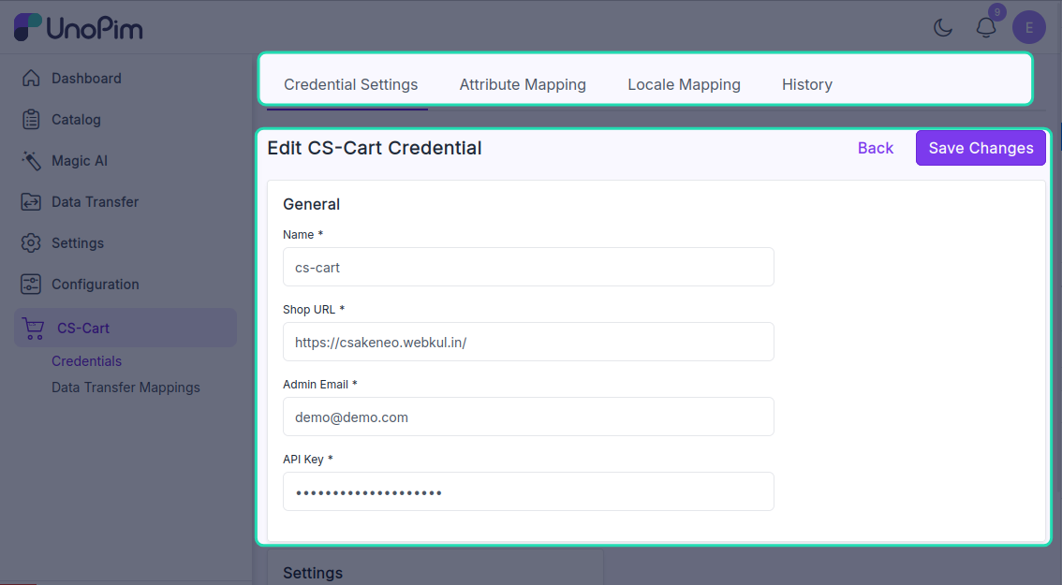
Task: Click the Configuration sliders icon
Action: [31, 285]
